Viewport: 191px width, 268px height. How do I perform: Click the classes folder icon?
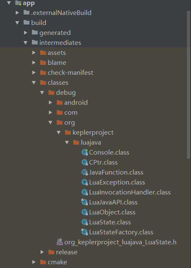tap(43, 82)
